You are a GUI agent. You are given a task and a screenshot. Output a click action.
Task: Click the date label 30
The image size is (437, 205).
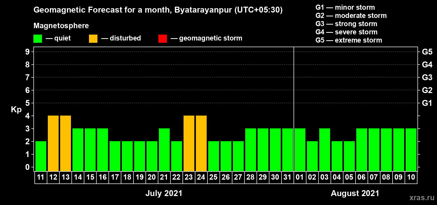275,177
